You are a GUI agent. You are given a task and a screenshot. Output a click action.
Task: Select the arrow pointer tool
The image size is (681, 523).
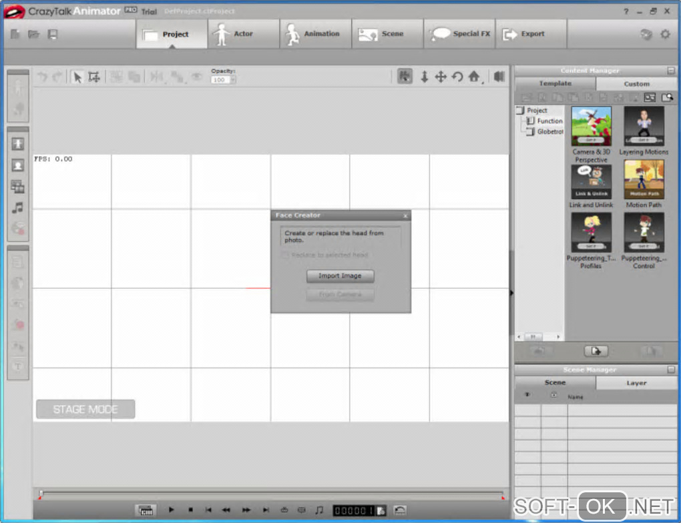coord(77,77)
